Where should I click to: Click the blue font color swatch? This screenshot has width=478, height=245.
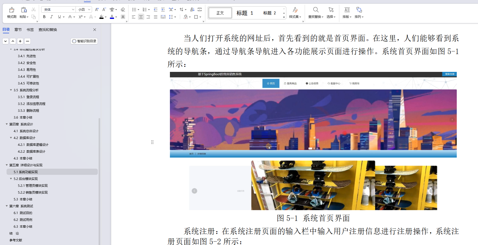[112, 17]
